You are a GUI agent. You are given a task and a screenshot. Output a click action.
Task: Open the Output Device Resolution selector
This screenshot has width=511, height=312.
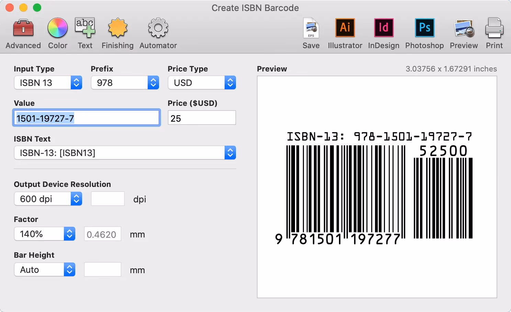[x=48, y=199]
